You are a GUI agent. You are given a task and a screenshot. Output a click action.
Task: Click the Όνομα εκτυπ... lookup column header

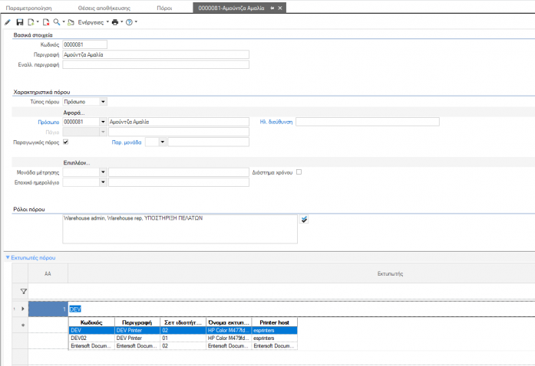(x=229, y=322)
